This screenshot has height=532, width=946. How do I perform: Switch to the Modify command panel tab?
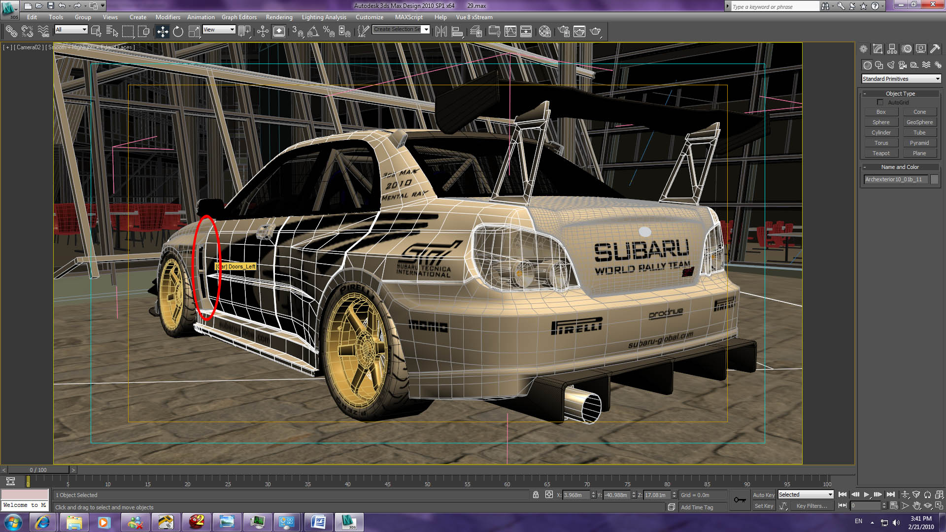(878, 49)
